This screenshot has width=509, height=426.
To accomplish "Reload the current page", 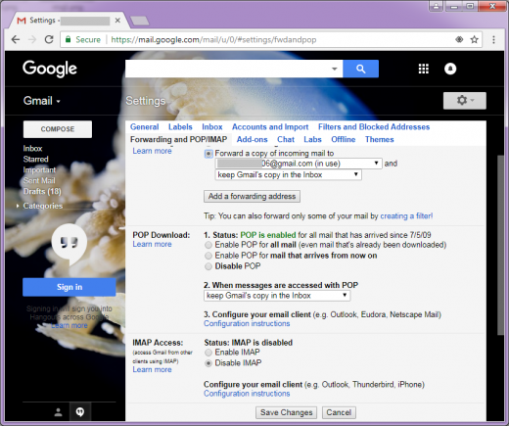I will pyautogui.click(x=49, y=40).
